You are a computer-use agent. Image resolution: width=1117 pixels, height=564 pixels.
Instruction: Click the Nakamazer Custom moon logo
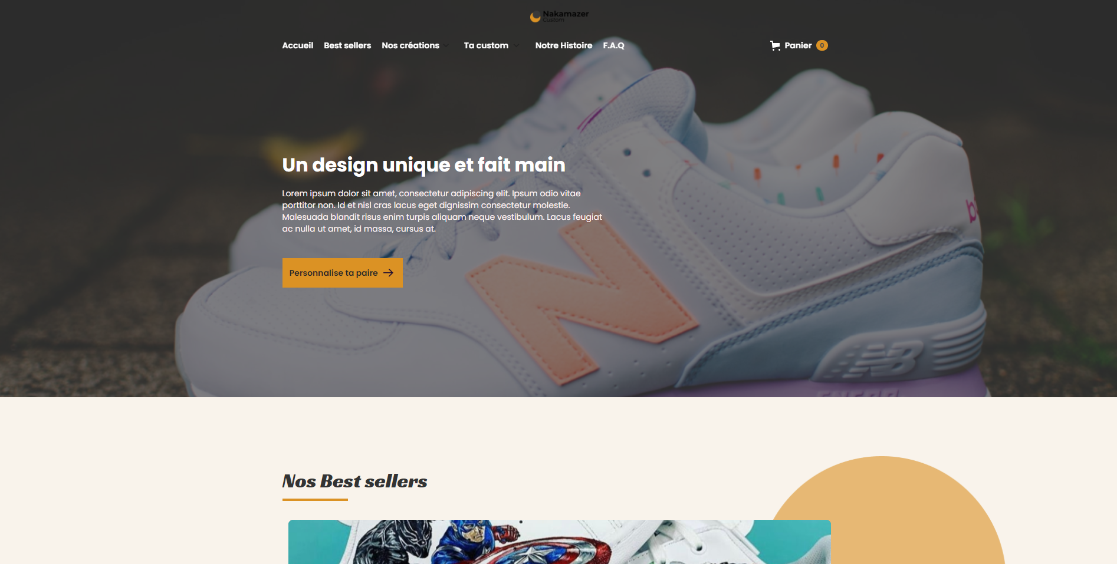point(535,17)
